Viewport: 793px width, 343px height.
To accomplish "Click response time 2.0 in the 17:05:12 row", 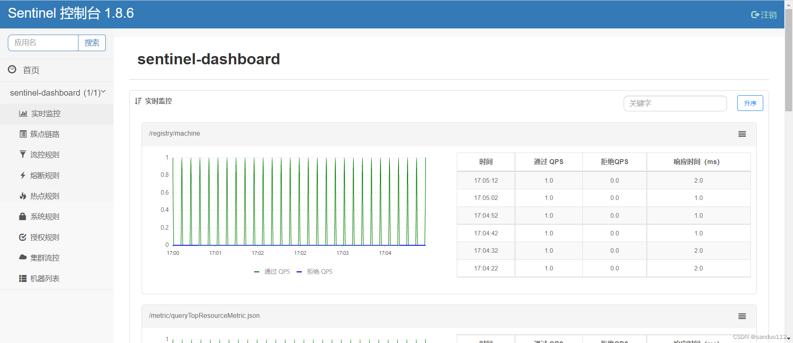I will (698, 181).
